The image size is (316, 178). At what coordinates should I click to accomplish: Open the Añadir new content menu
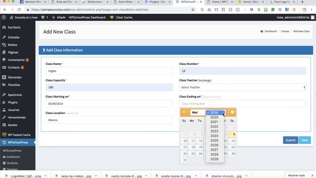59,17
